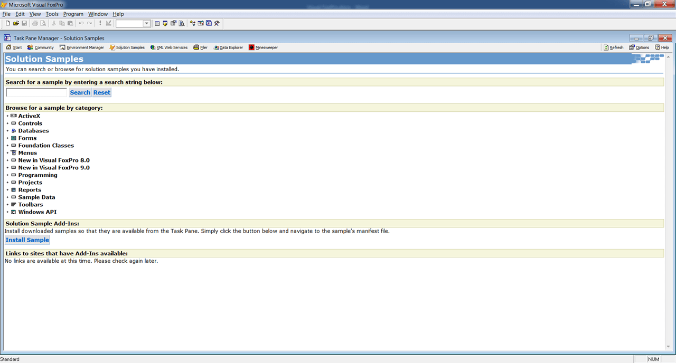The height and width of the screenshot is (363, 676).
Task: Click the Open folder toolbar icon
Action: (16, 23)
